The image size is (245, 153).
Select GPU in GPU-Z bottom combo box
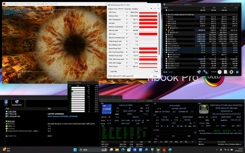tap(122, 76)
